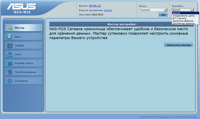Click the NAS name text NAS-M25
200x119 pixels.
[98, 15]
